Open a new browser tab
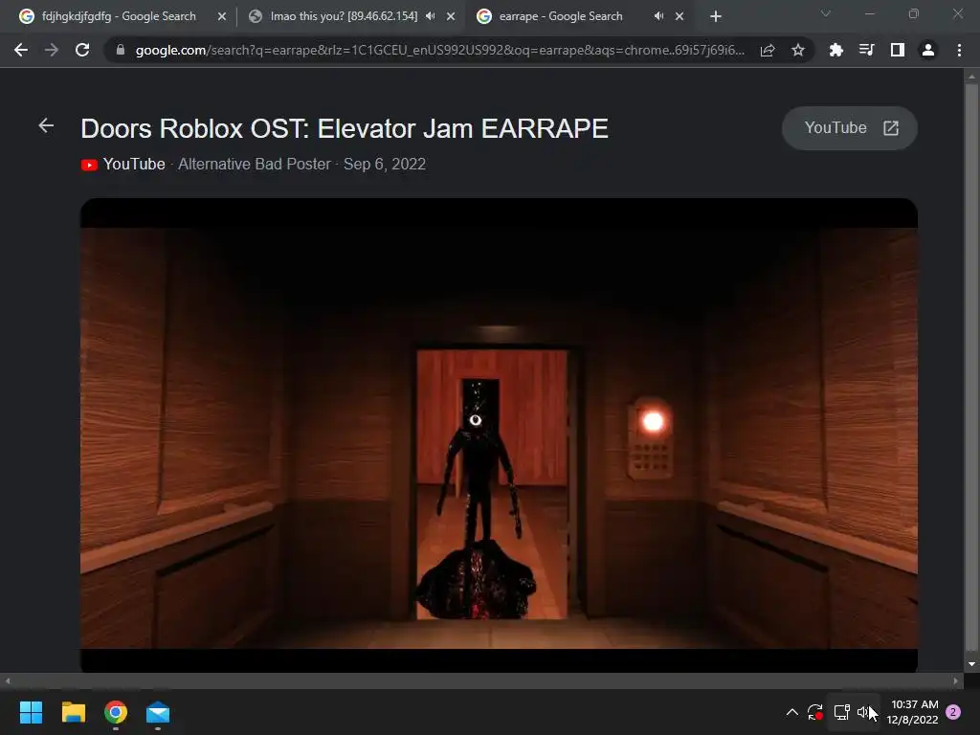 pyautogui.click(x=716, y=16)
